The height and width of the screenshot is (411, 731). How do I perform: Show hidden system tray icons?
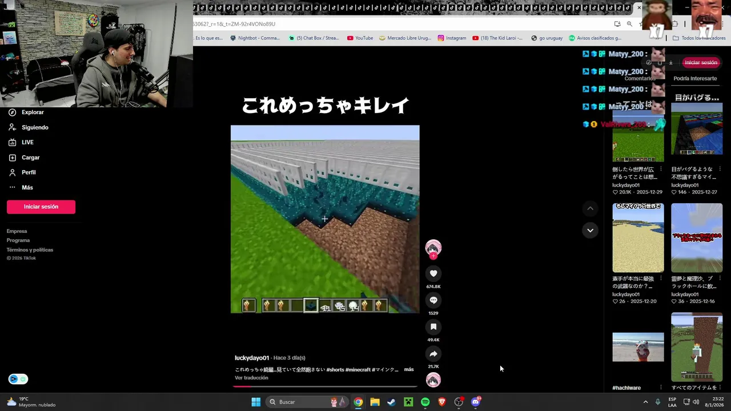point(645,402)
